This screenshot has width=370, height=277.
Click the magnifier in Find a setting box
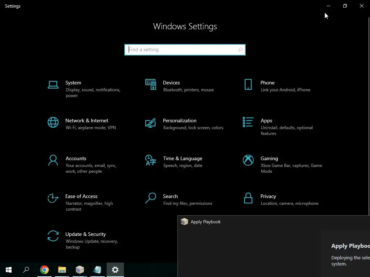240,50
